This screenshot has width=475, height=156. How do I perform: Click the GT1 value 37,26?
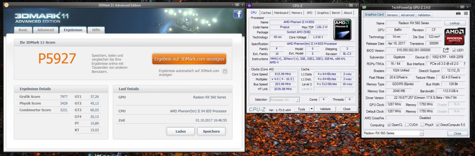click(x=94, y=97)
